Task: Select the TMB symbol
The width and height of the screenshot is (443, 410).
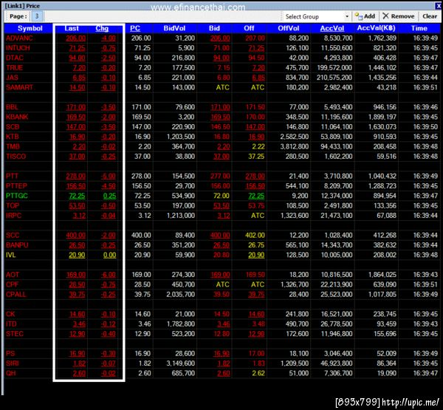Action: pos(13,146)
